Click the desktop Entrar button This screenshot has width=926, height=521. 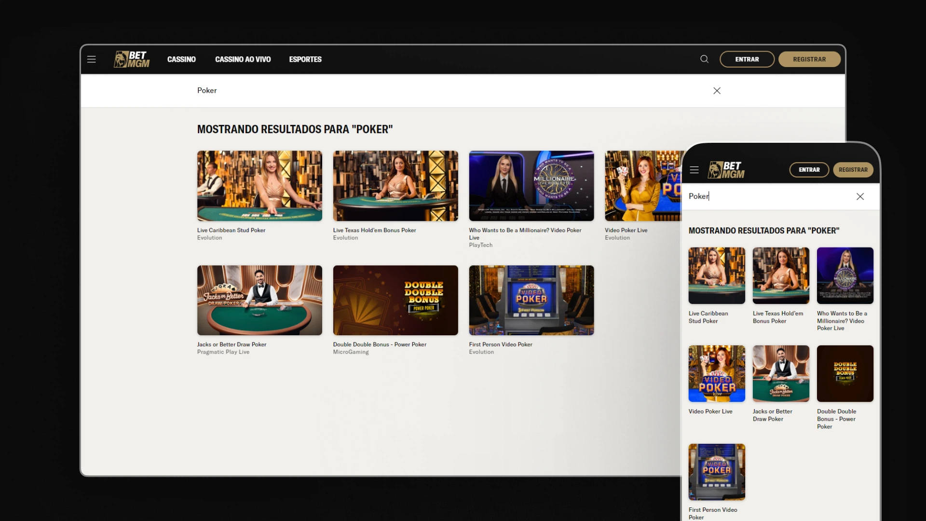tap(747, 59)
